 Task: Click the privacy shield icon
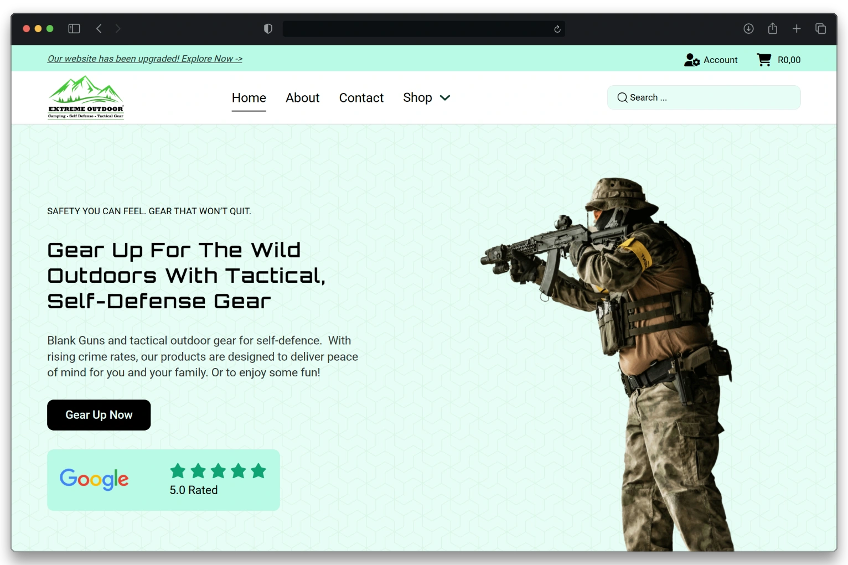(268, 29)
